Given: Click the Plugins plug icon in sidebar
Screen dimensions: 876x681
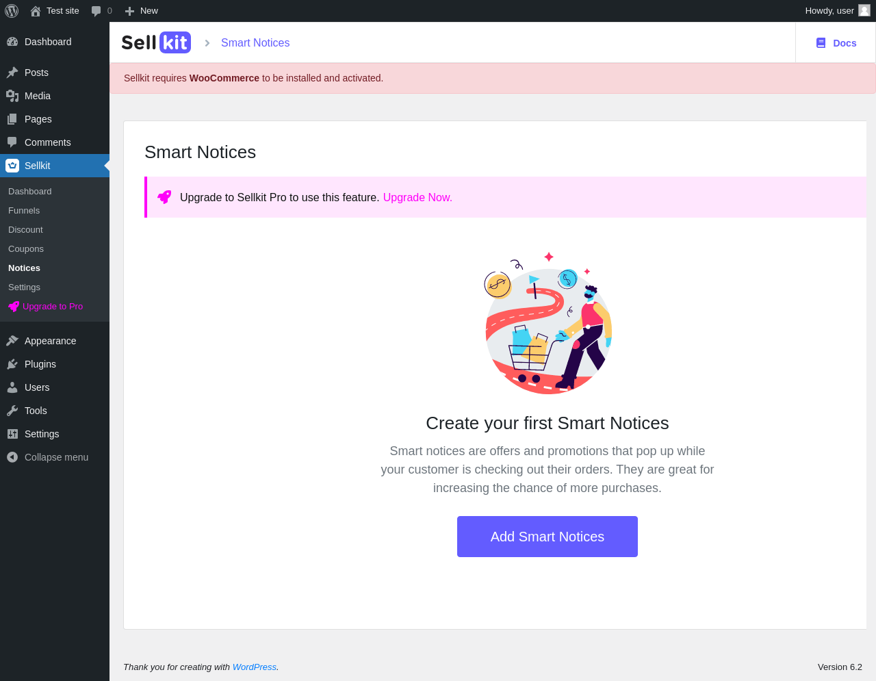Looking at the screenshot, I should (12, 364).
